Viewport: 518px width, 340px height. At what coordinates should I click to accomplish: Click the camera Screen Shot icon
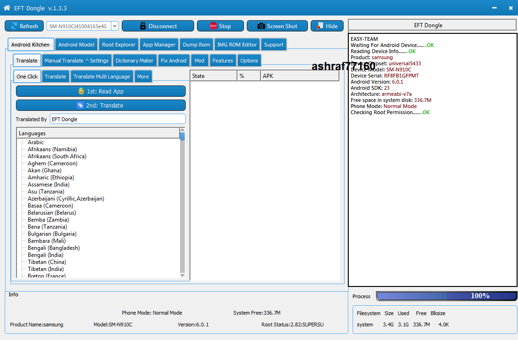(261, 26)
